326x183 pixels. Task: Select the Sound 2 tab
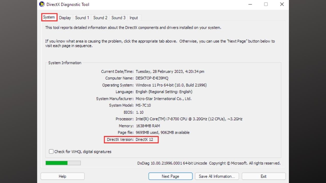pos(100,18)
